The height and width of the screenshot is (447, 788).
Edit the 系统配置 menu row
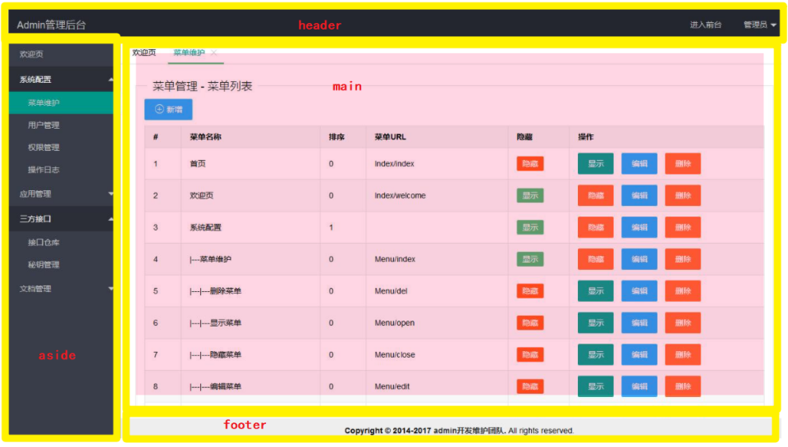[639, 227]
